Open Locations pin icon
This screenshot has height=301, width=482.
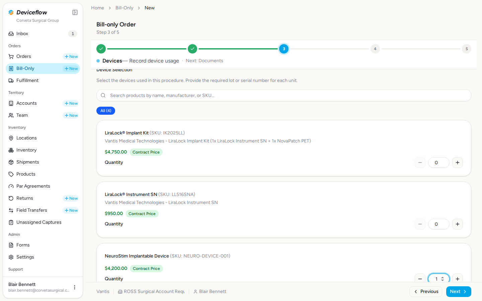point(11,138)
